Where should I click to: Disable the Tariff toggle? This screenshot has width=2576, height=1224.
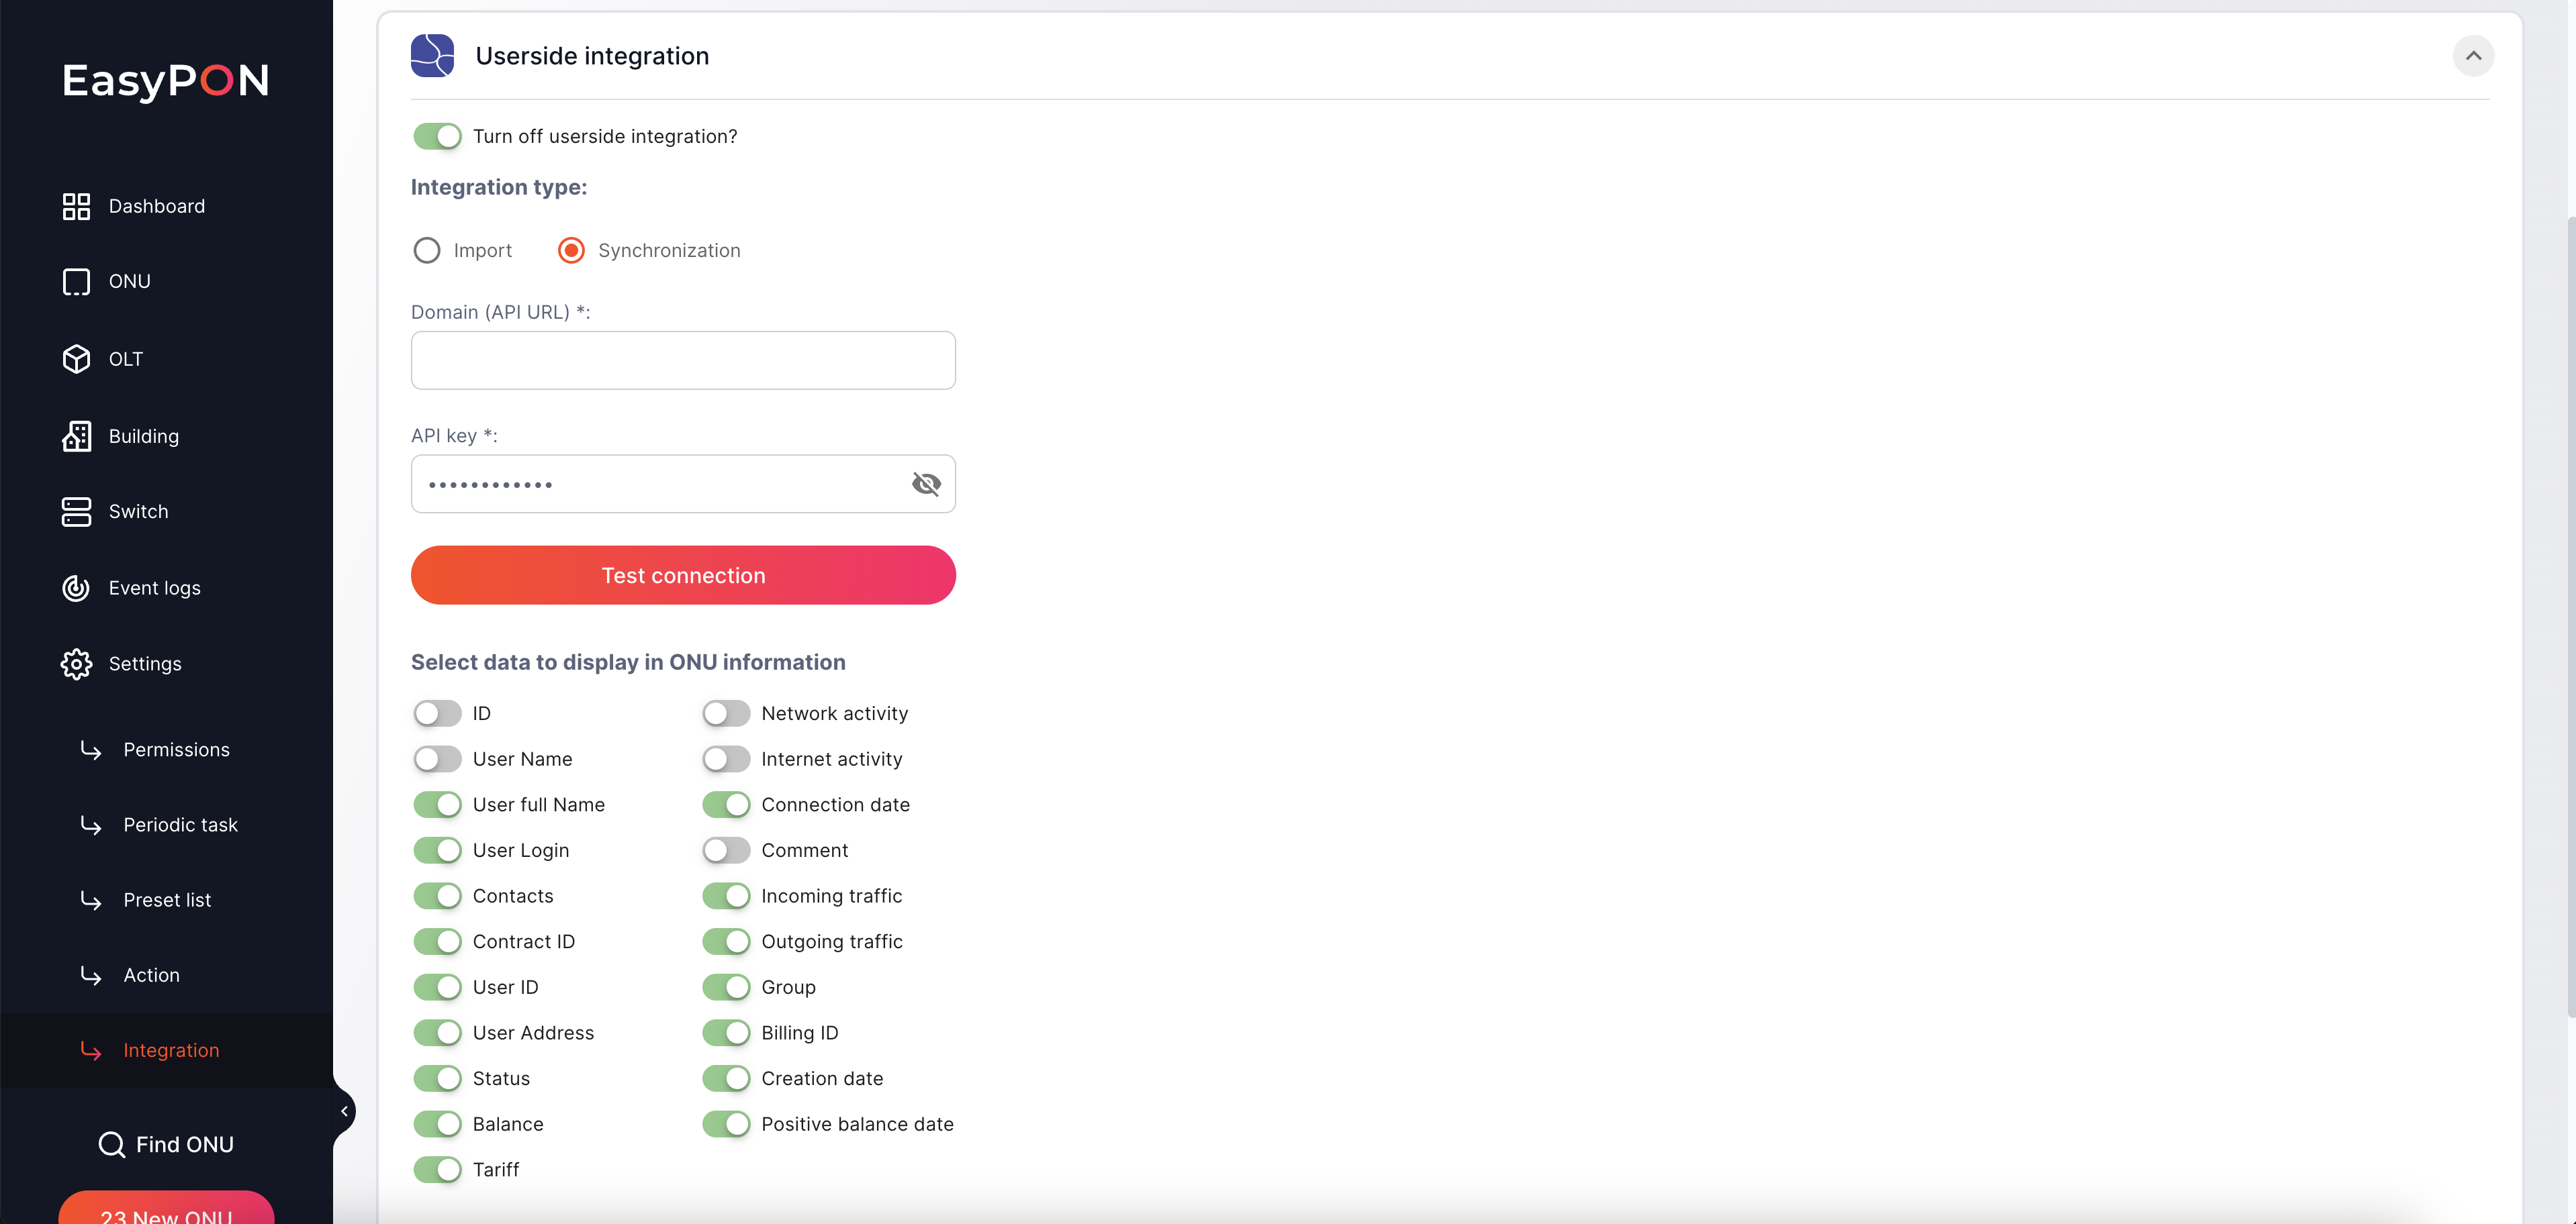(x=437, y=1169)
